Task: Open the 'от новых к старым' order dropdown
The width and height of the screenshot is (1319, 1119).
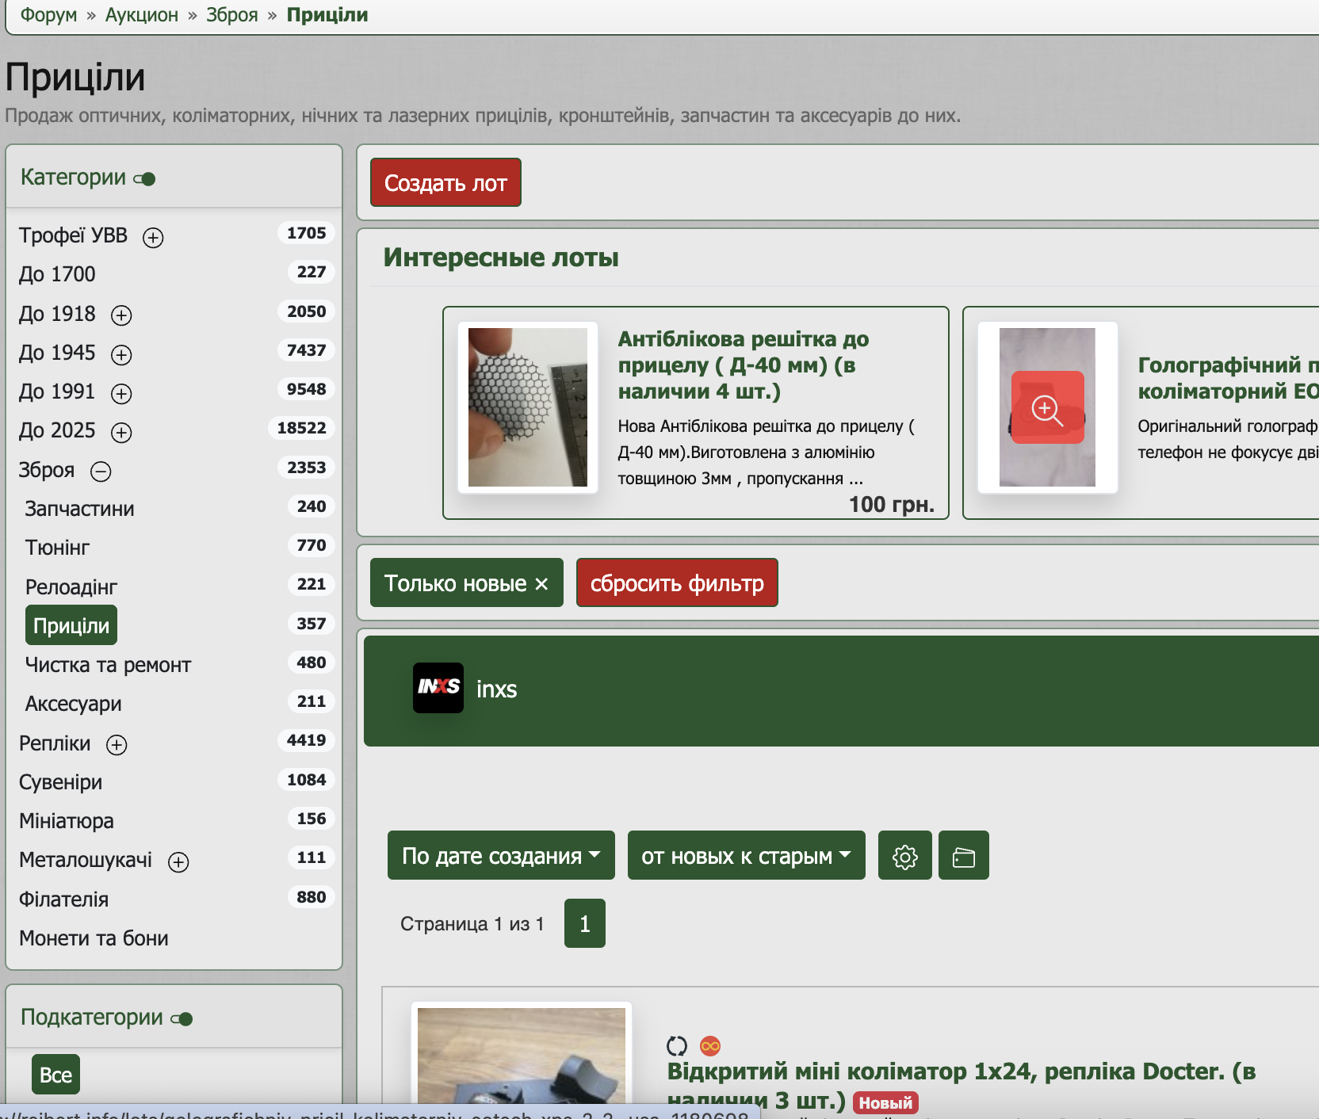Action: tap(745, 856)
